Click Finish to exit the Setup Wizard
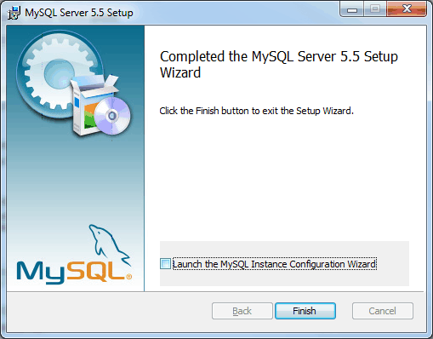This screenshot has height=339, width=433. click(305, 311)
